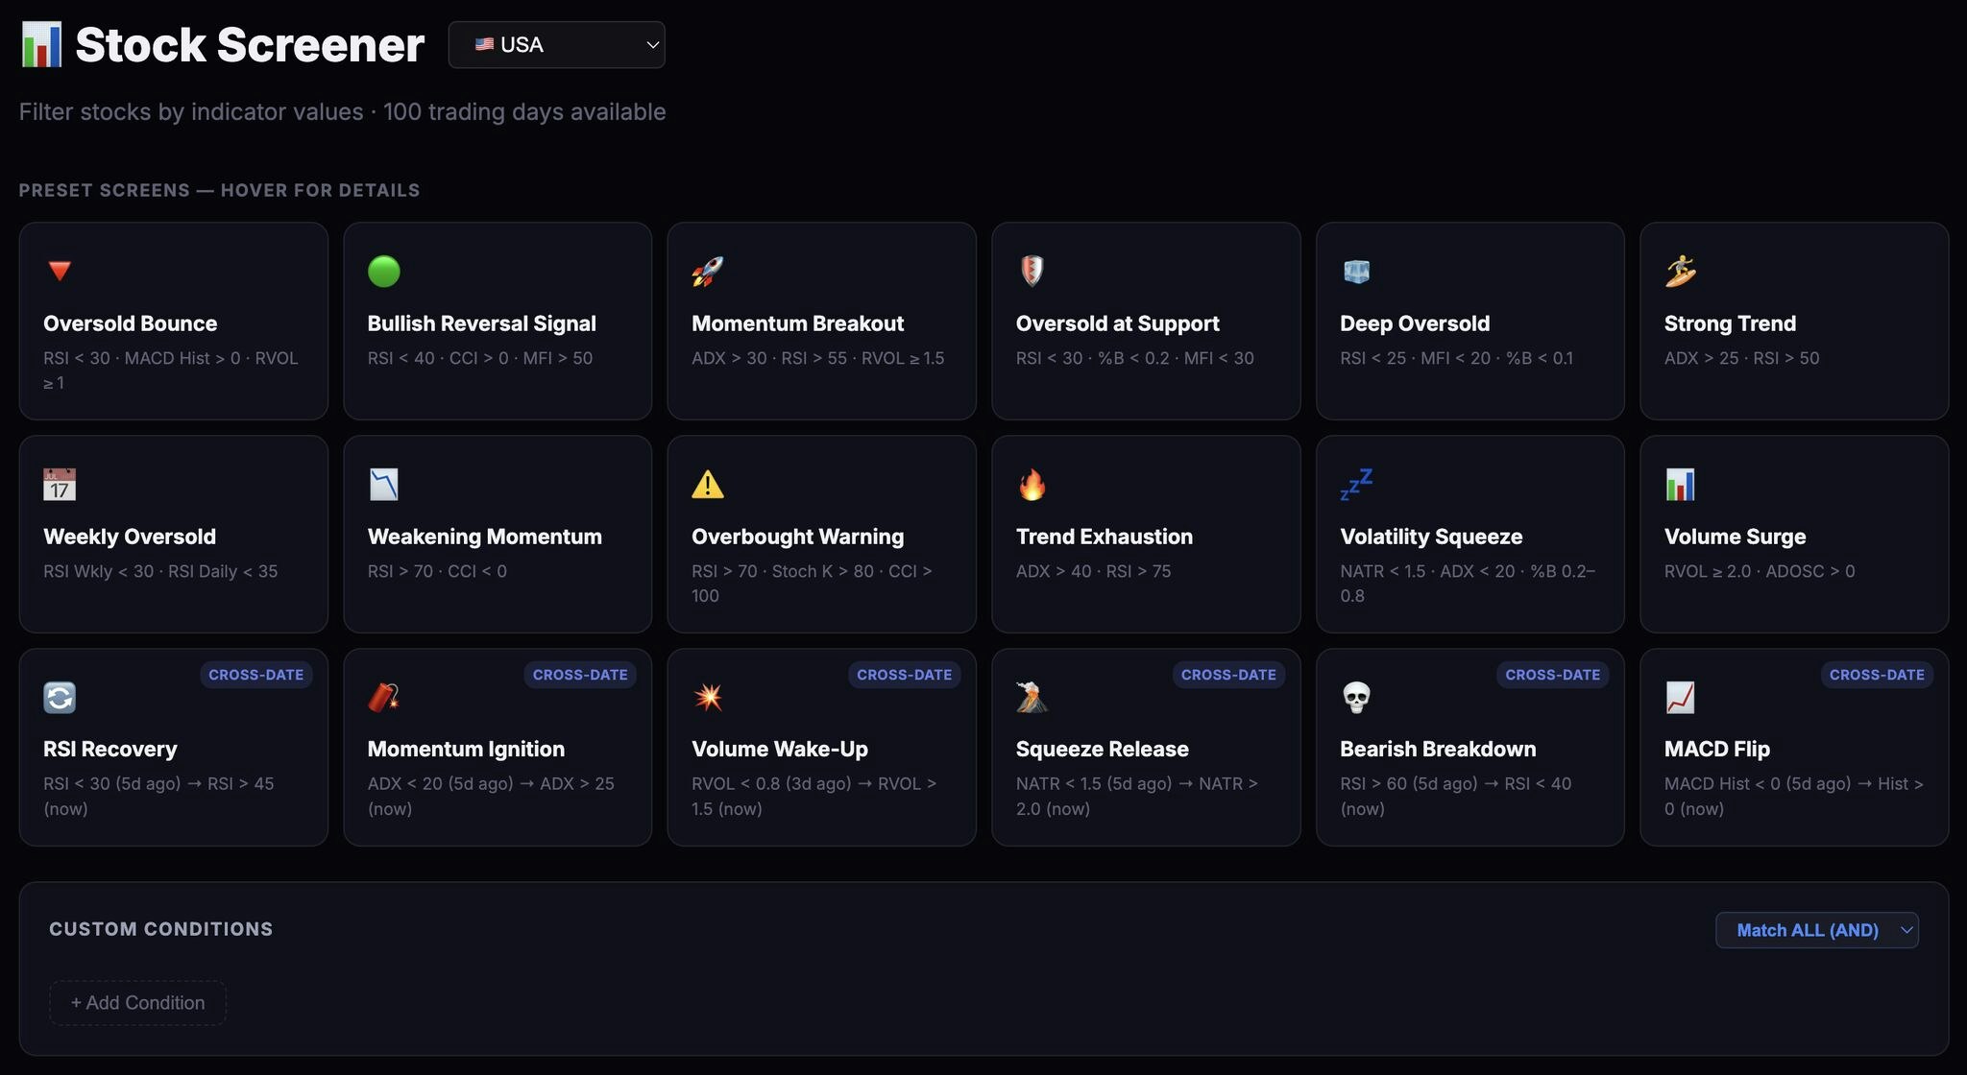Click the rising chart icon on MACD Flip
Screen dimensions: 1967x1075
point(1681,698)
